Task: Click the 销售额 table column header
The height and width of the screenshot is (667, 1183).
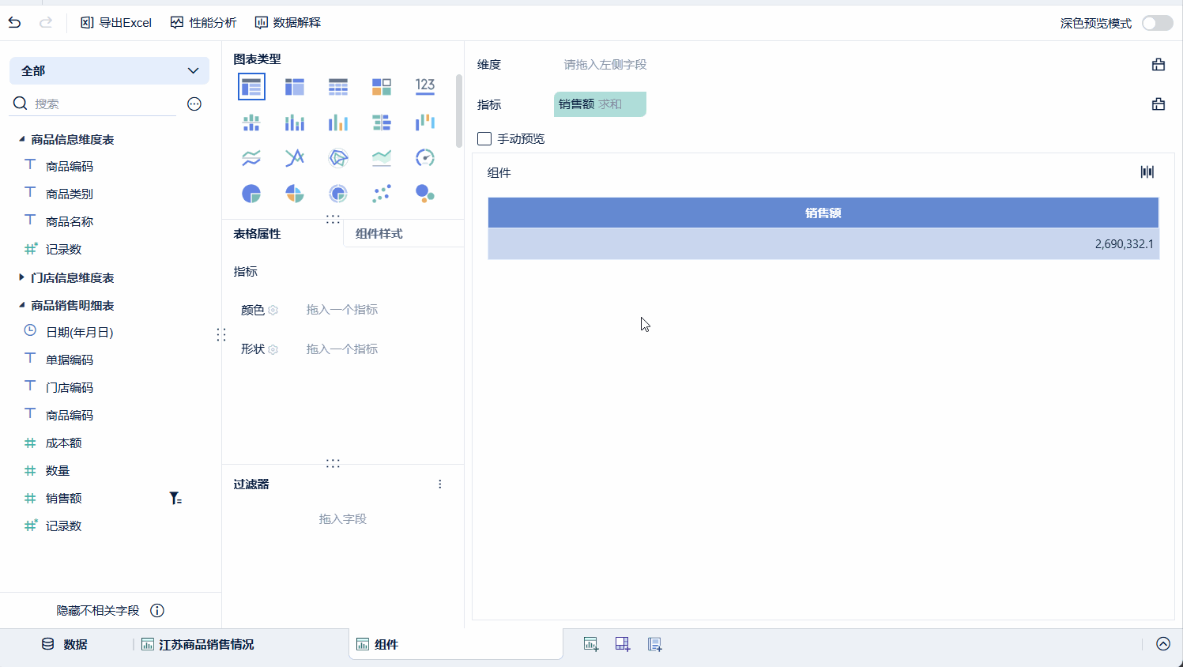Action: pyautogui.click(x=823, y=213)
